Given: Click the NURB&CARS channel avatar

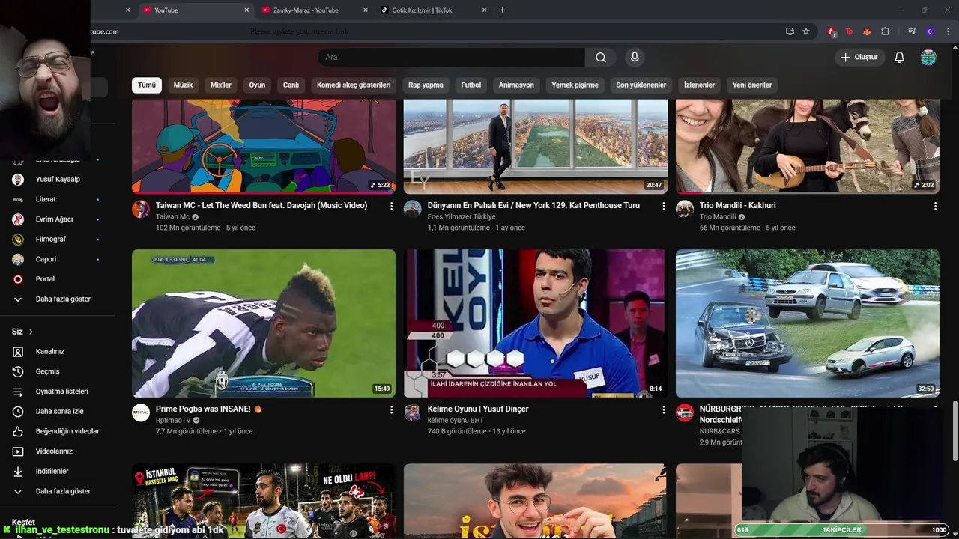Looking at the screenshot, I should point(685,412).
